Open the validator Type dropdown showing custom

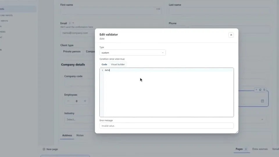pos(133,53)
